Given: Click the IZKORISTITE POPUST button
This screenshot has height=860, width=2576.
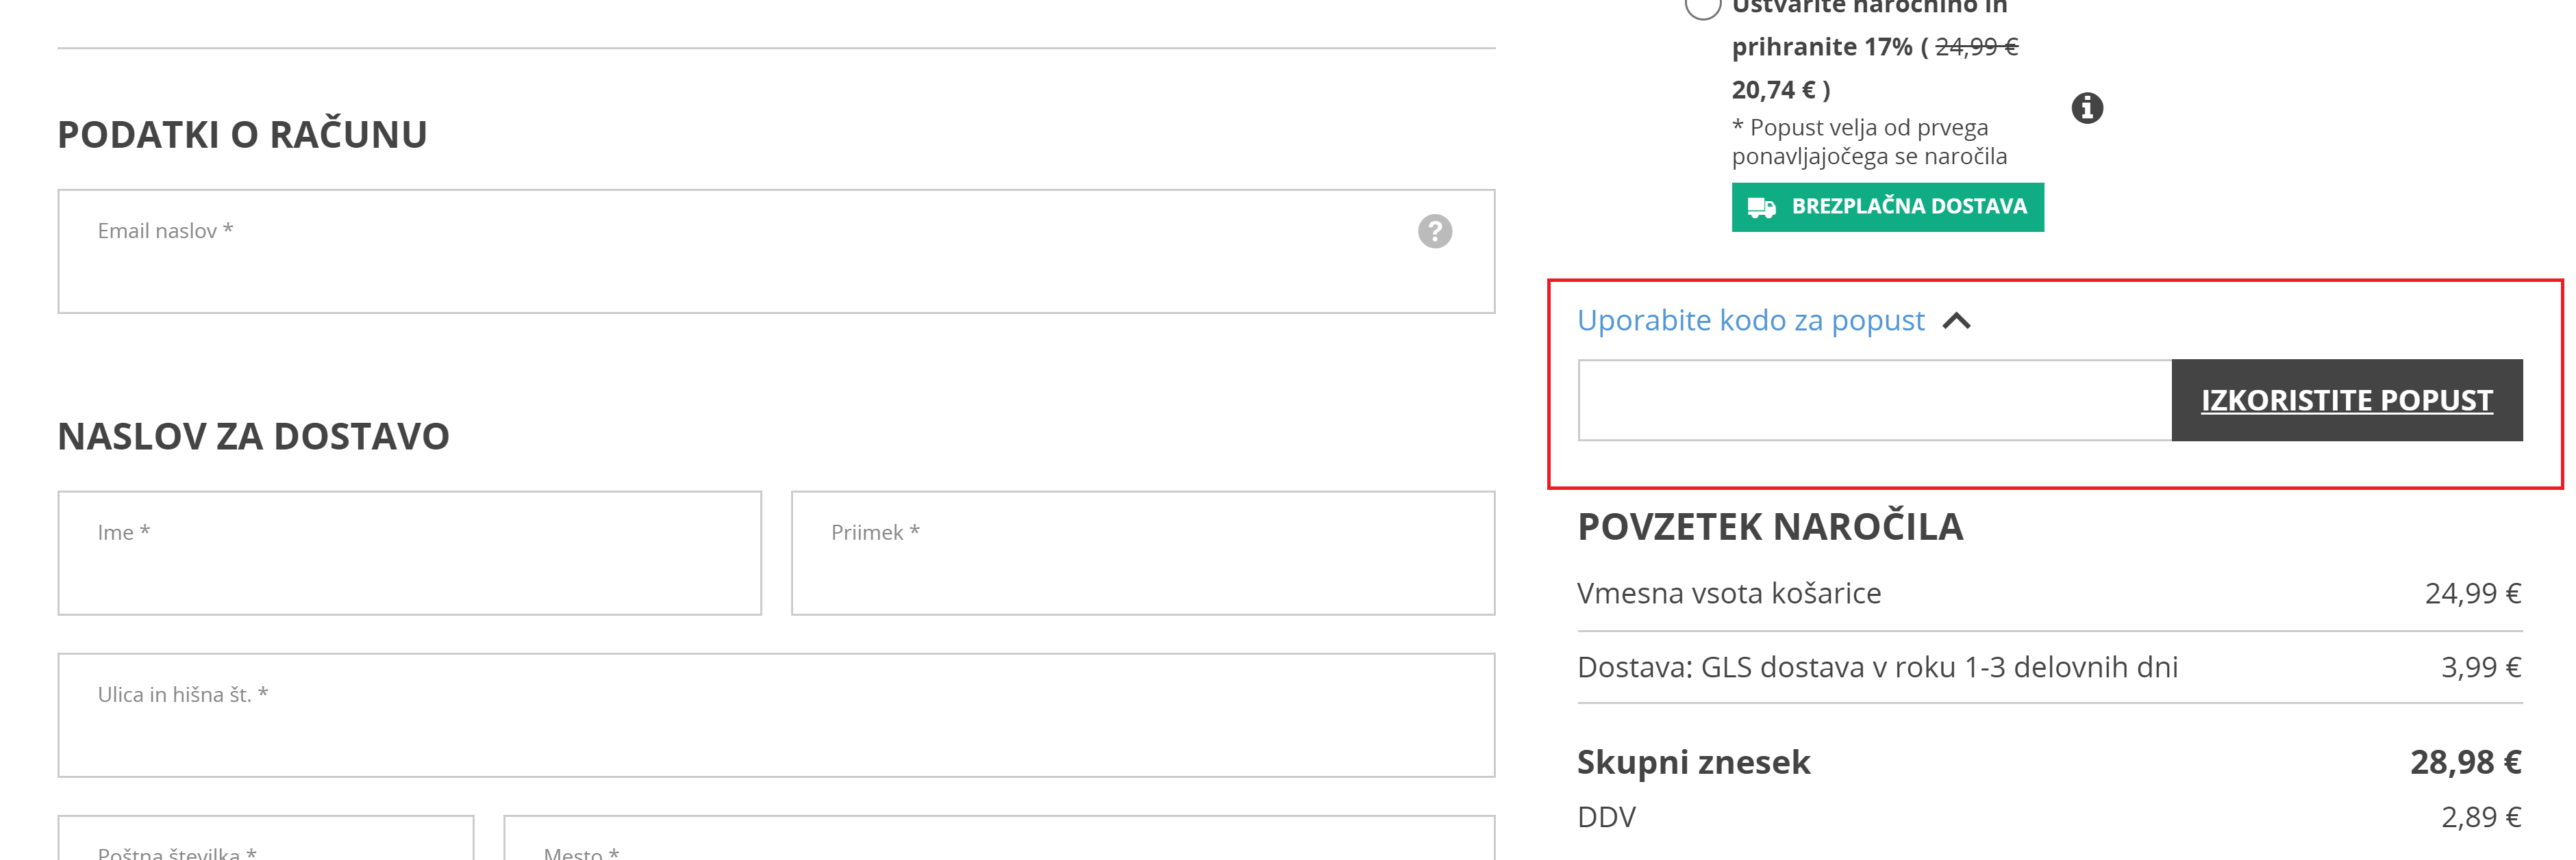Looking at the screenshot, I should (2346, 400).
